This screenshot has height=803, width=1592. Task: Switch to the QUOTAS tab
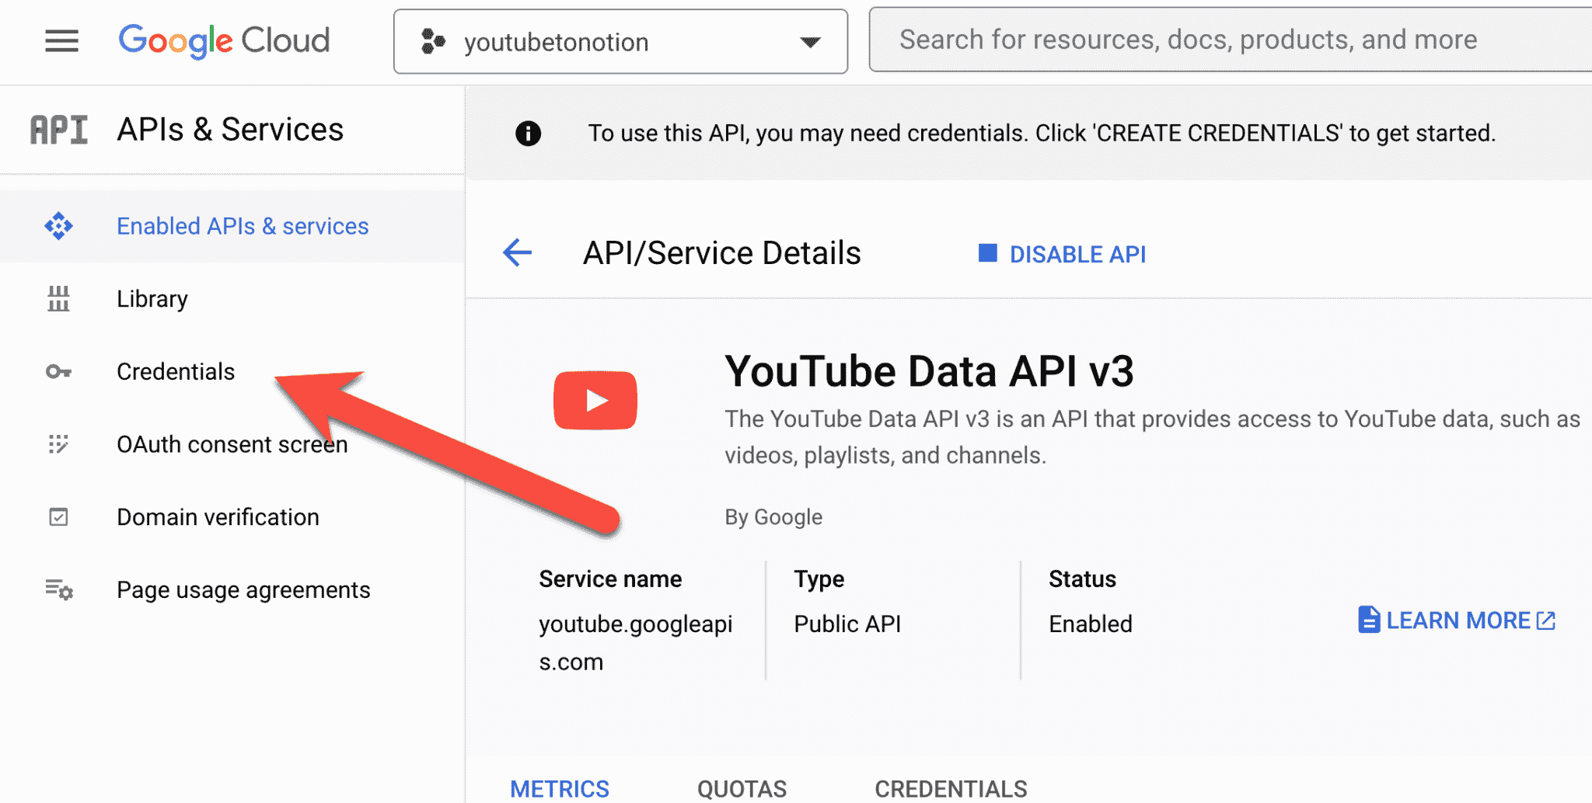741,787
